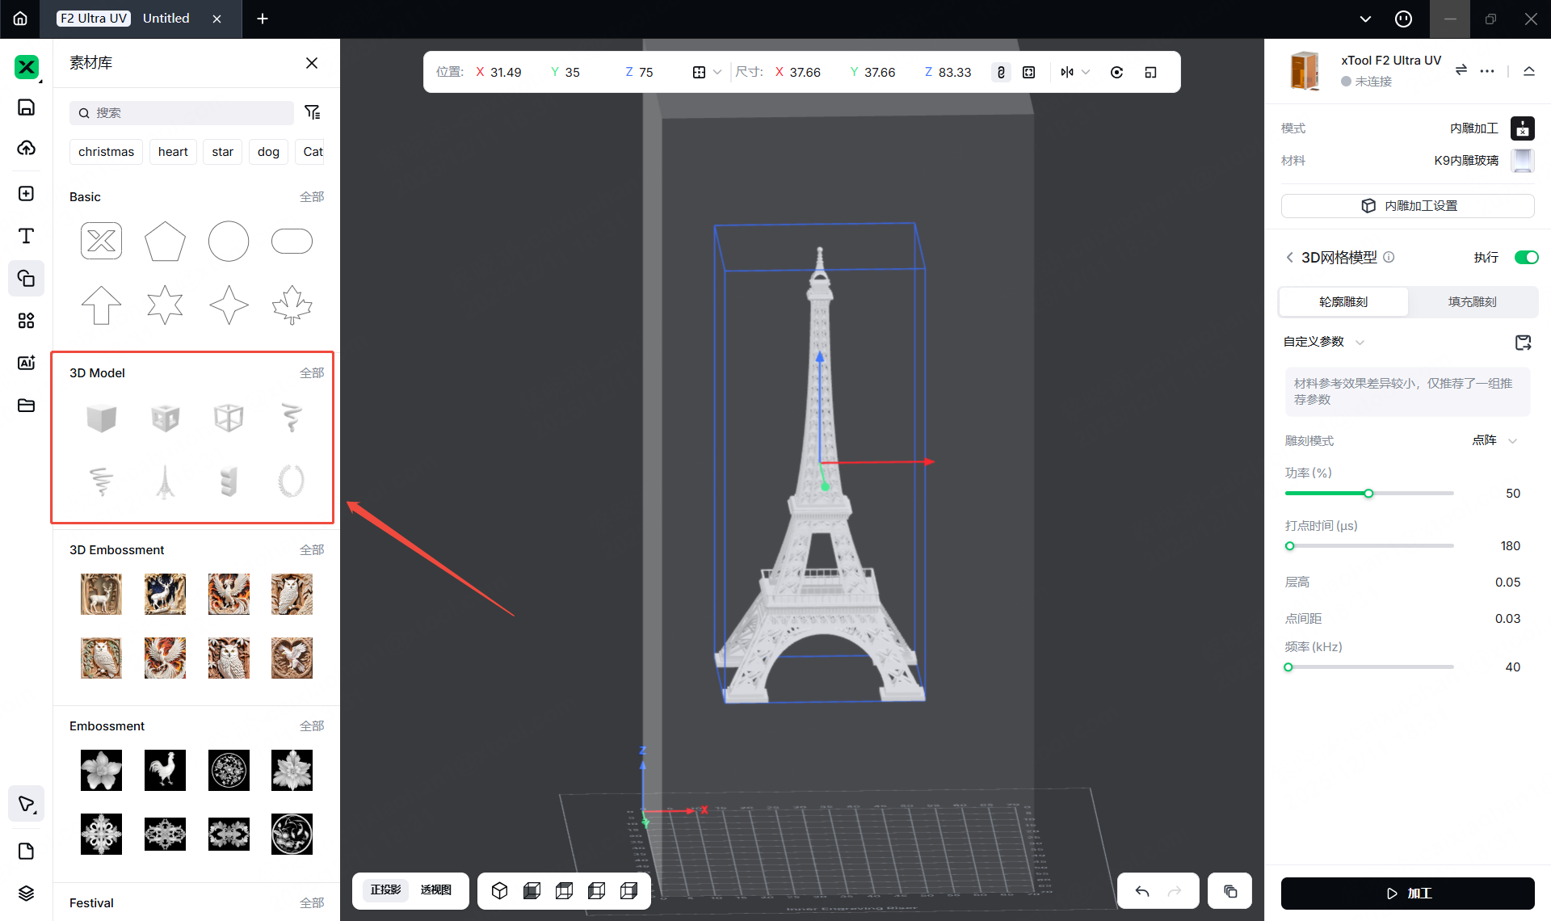The image size is (1551, 921).
Task: Select the Text tool in left sidebar
Action: tap(26, 236)
